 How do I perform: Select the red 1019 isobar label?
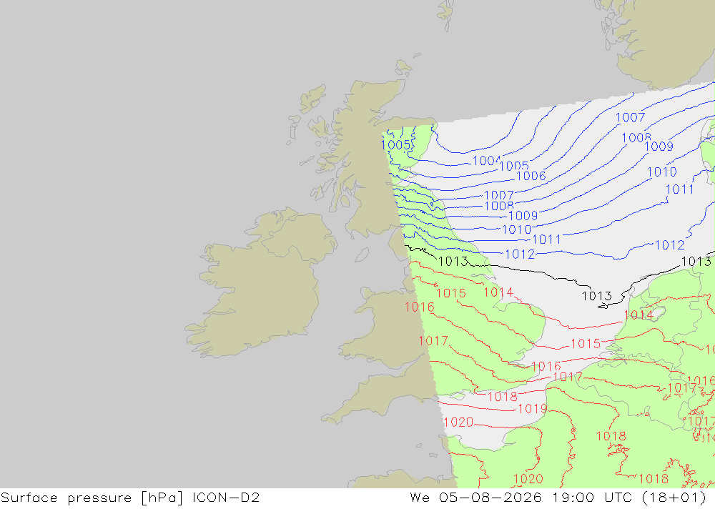(533, 409)
